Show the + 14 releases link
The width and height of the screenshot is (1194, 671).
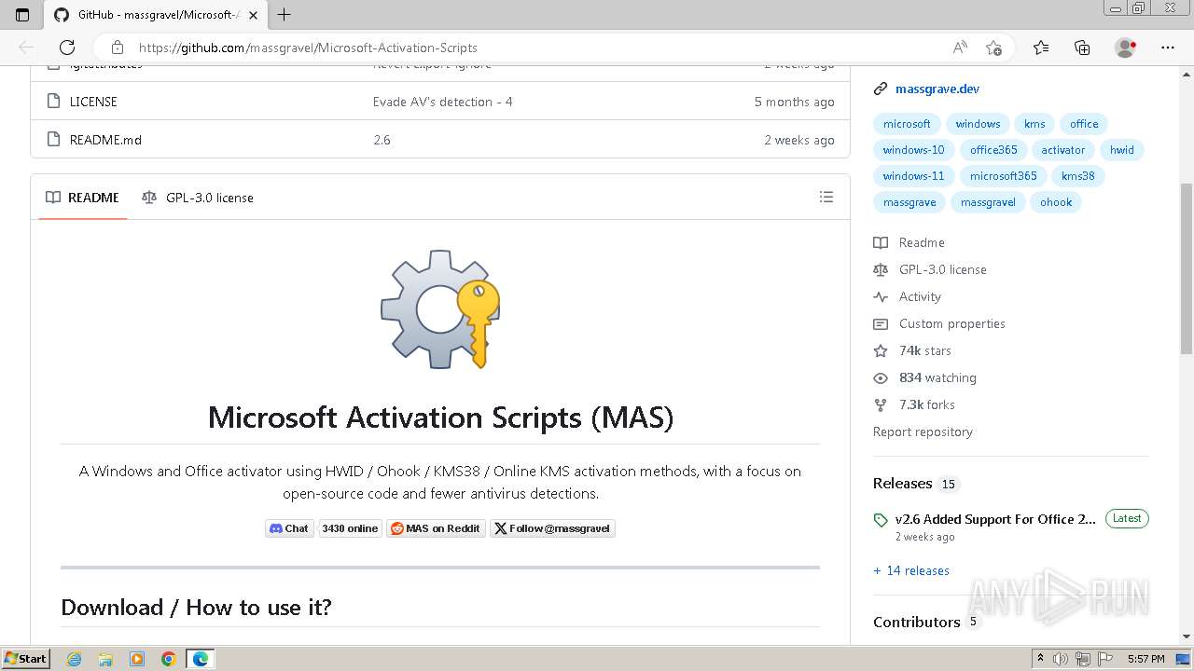(x=911, y=570)
